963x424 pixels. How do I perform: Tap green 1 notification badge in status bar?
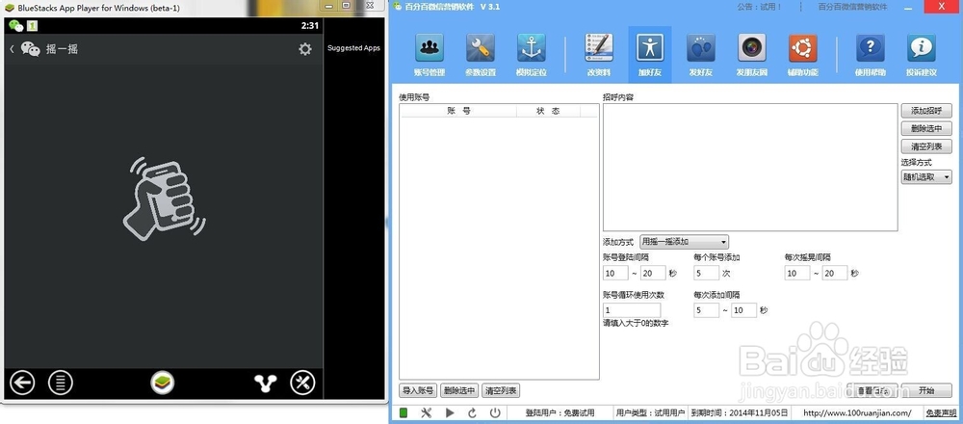pyautogui.click(x=33, y=26)
